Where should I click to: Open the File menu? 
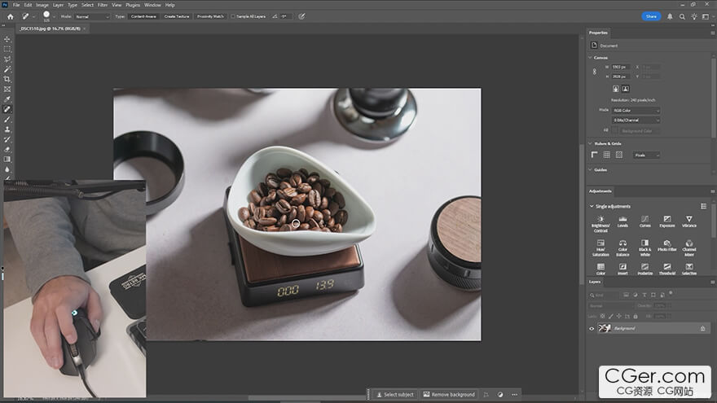click(x=16, y=5)
